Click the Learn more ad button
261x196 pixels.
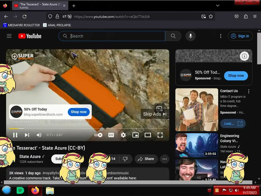tap(233, 124)
